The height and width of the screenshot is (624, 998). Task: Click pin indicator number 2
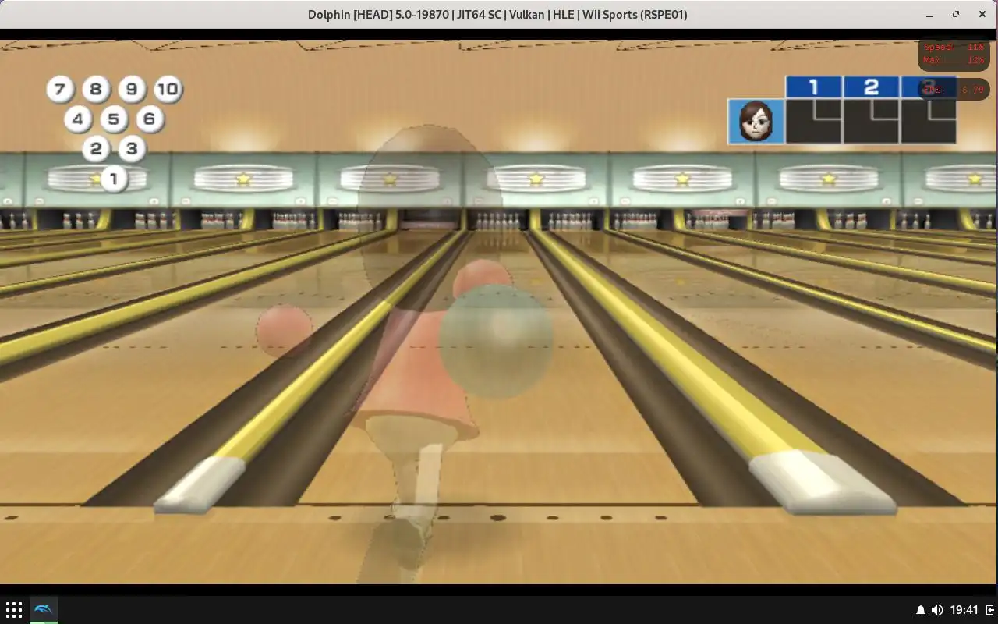pyautogui.click(x=96, y=148)
